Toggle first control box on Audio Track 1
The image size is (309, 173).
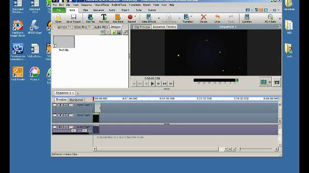coord(55,127)
